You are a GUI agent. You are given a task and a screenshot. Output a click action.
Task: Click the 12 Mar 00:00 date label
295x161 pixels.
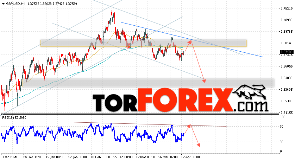click(x=145, y=157)
